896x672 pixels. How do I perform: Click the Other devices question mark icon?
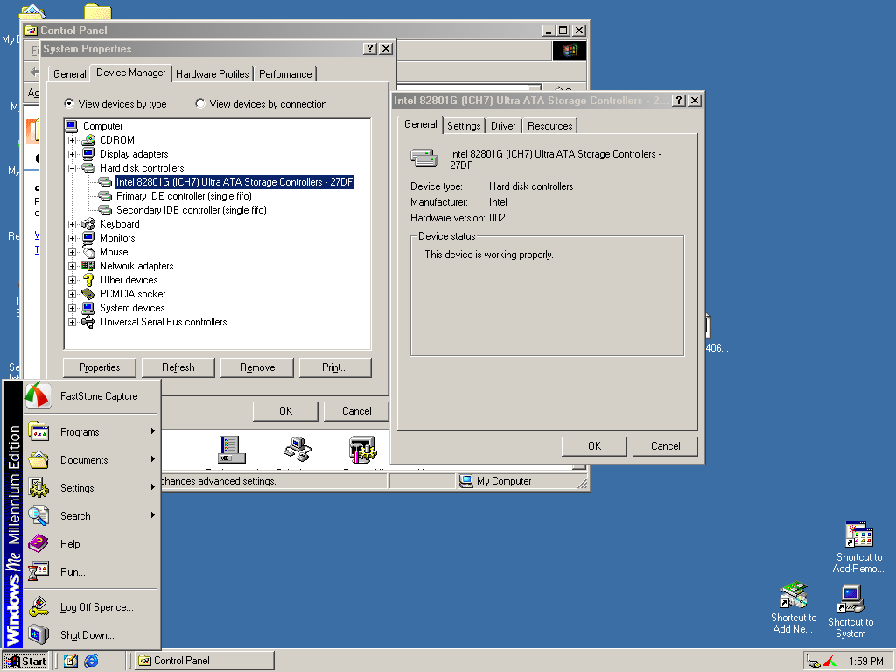coord(88,280)
